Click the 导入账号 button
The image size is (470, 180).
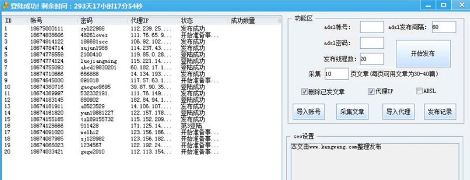pyautogui.click(x=308, y=112)
